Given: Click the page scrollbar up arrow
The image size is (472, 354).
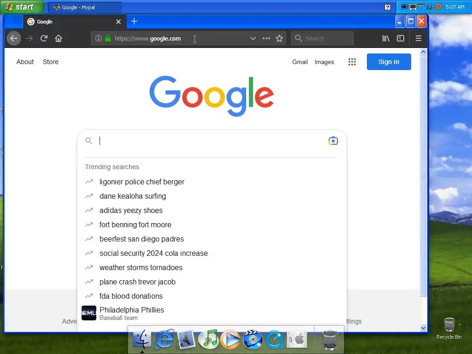Looking at the screenshot, I should (x=423, y=52).
